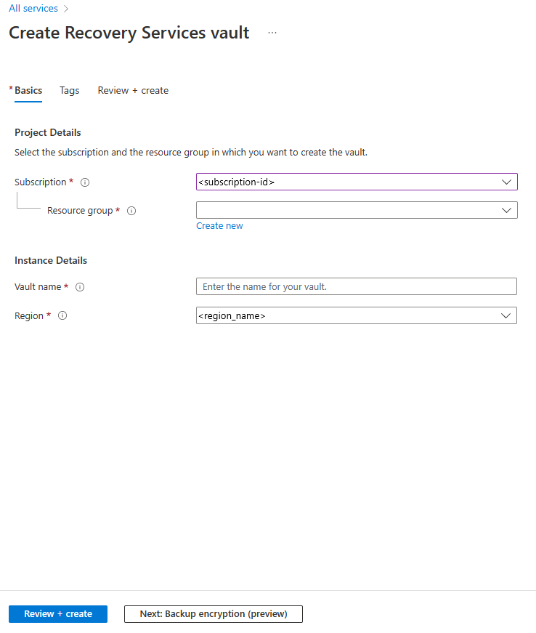Image resolution: width=536 pixels, height=633 pixels.
Task: Open Next: Backup encryption (preview) step
Action: point(213,613)
